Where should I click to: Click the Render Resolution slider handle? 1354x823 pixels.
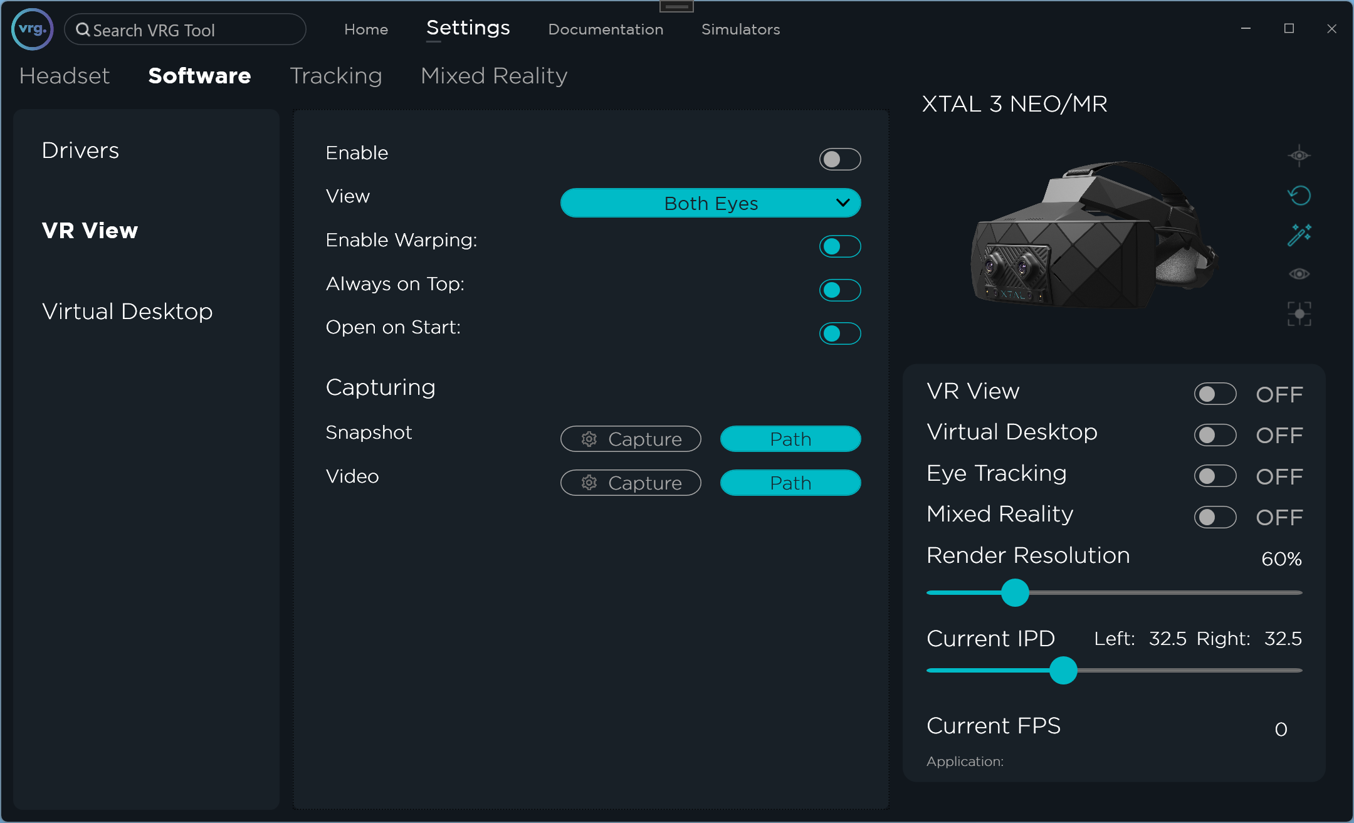point(1015,592)
